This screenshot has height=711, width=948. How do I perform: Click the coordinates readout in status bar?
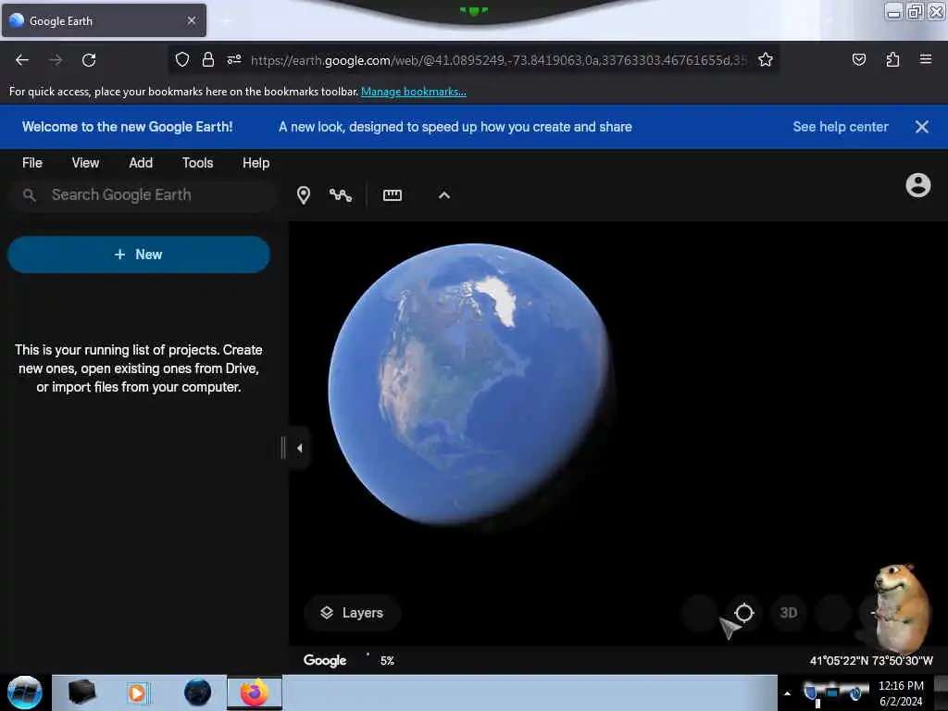(x=871, y=661)
